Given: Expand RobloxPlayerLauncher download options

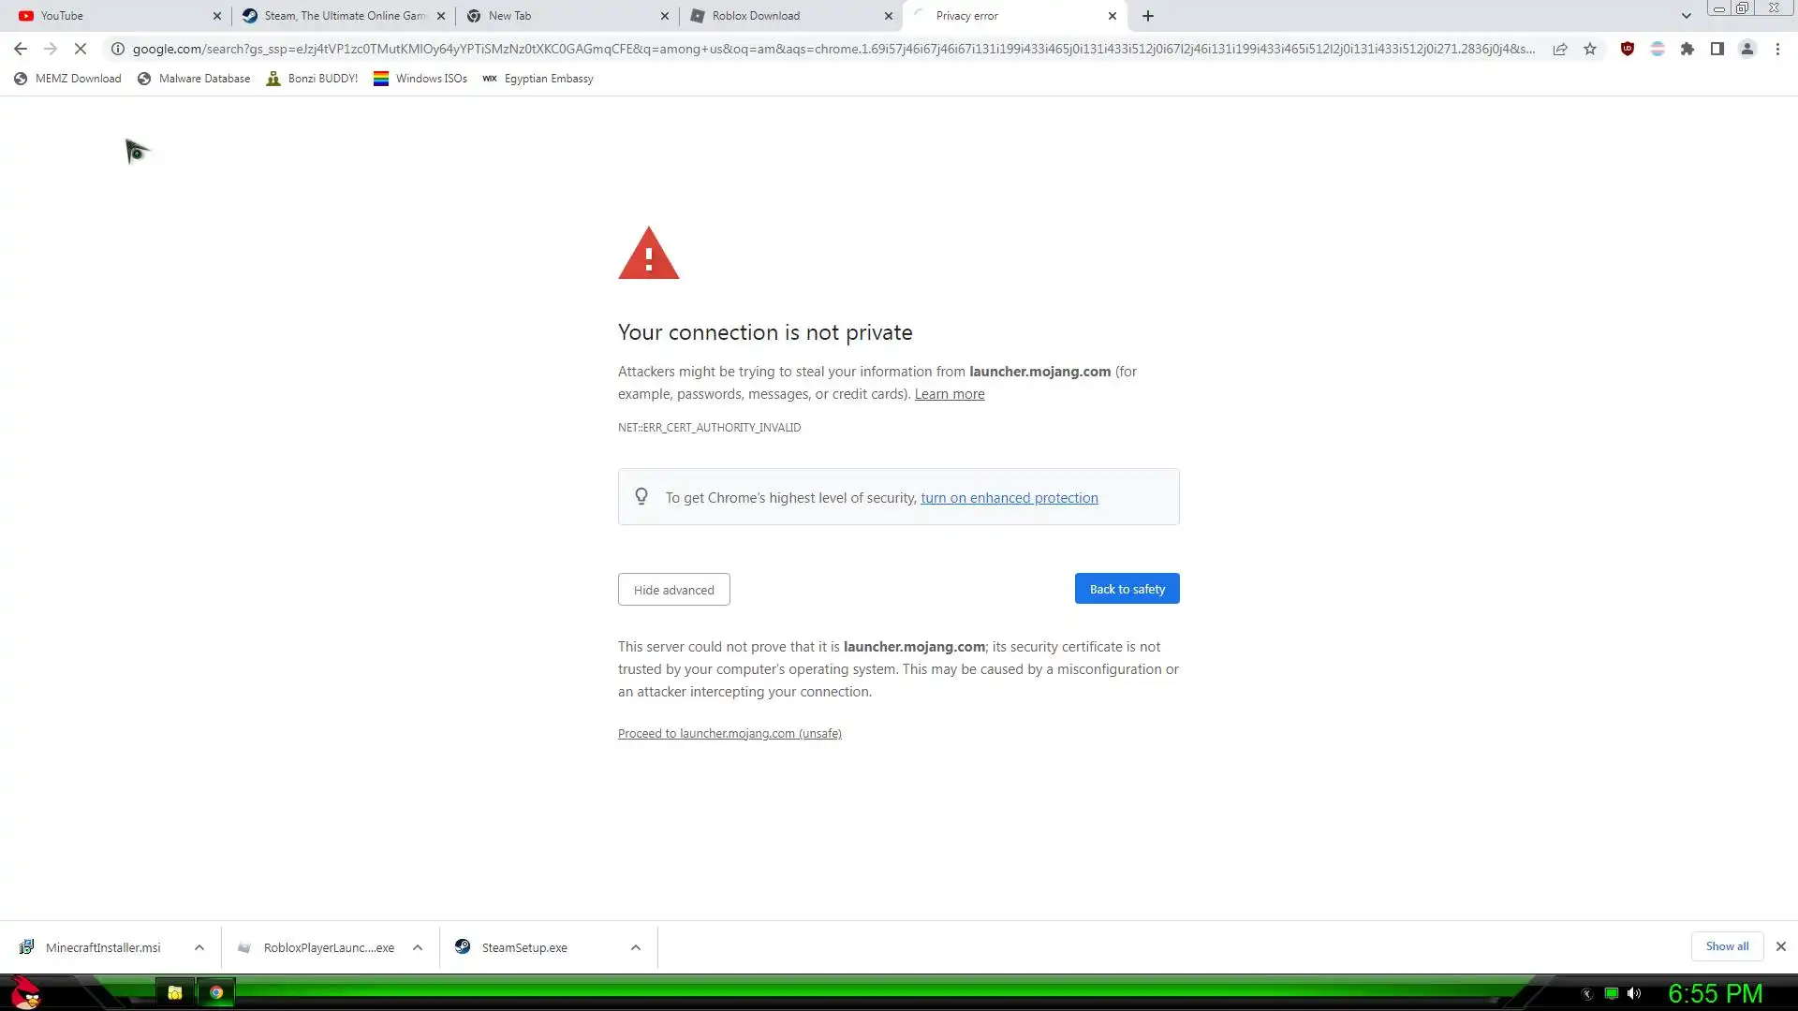Looking at the screenshot, I should pos(418,947).
